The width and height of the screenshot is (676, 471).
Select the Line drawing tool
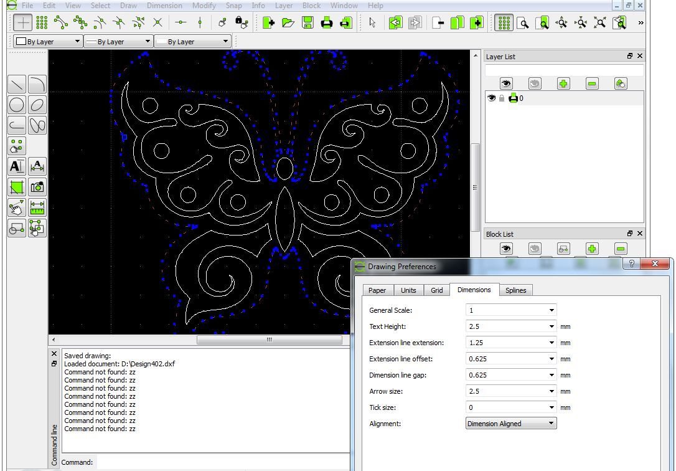16,82
